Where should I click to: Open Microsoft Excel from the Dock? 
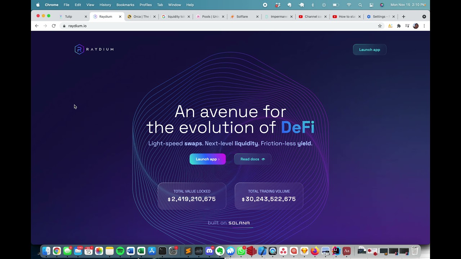coord(141,251)
